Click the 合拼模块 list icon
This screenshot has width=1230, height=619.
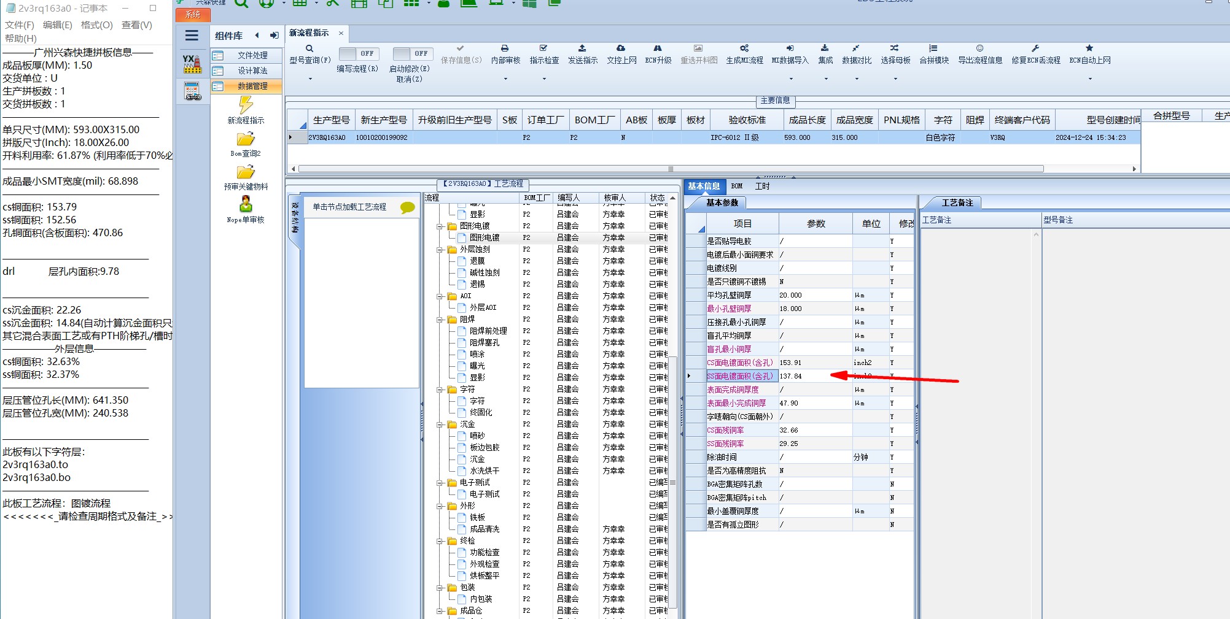coord(933,48)
